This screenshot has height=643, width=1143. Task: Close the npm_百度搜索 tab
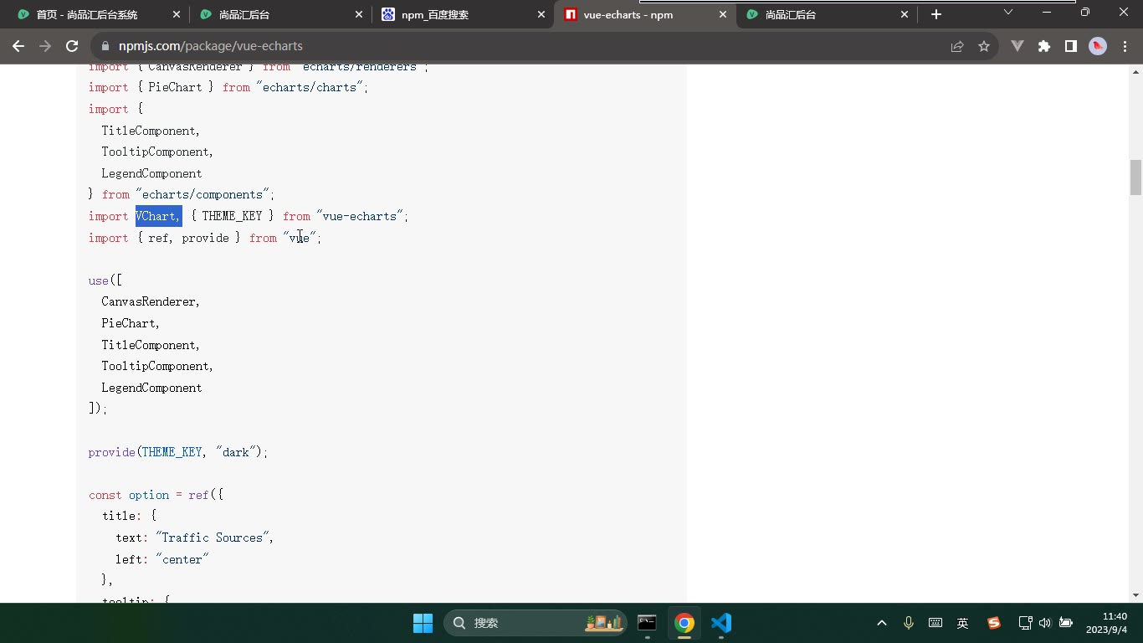click(x=541, y=14)
